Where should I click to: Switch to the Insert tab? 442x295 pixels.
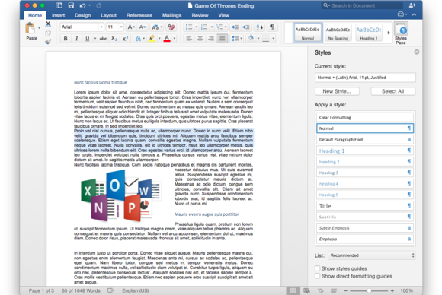point(59,15)
